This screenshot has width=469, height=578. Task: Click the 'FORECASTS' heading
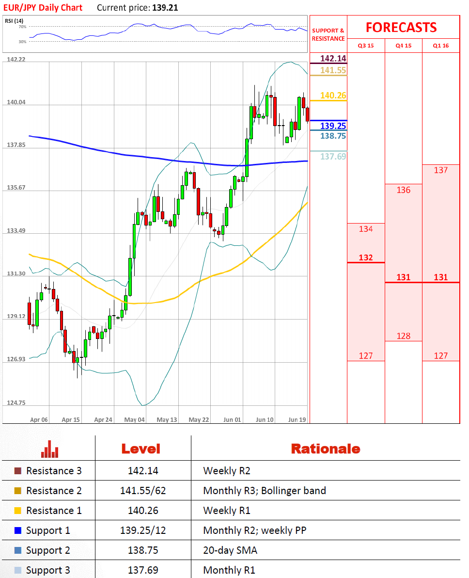[401, 28]
